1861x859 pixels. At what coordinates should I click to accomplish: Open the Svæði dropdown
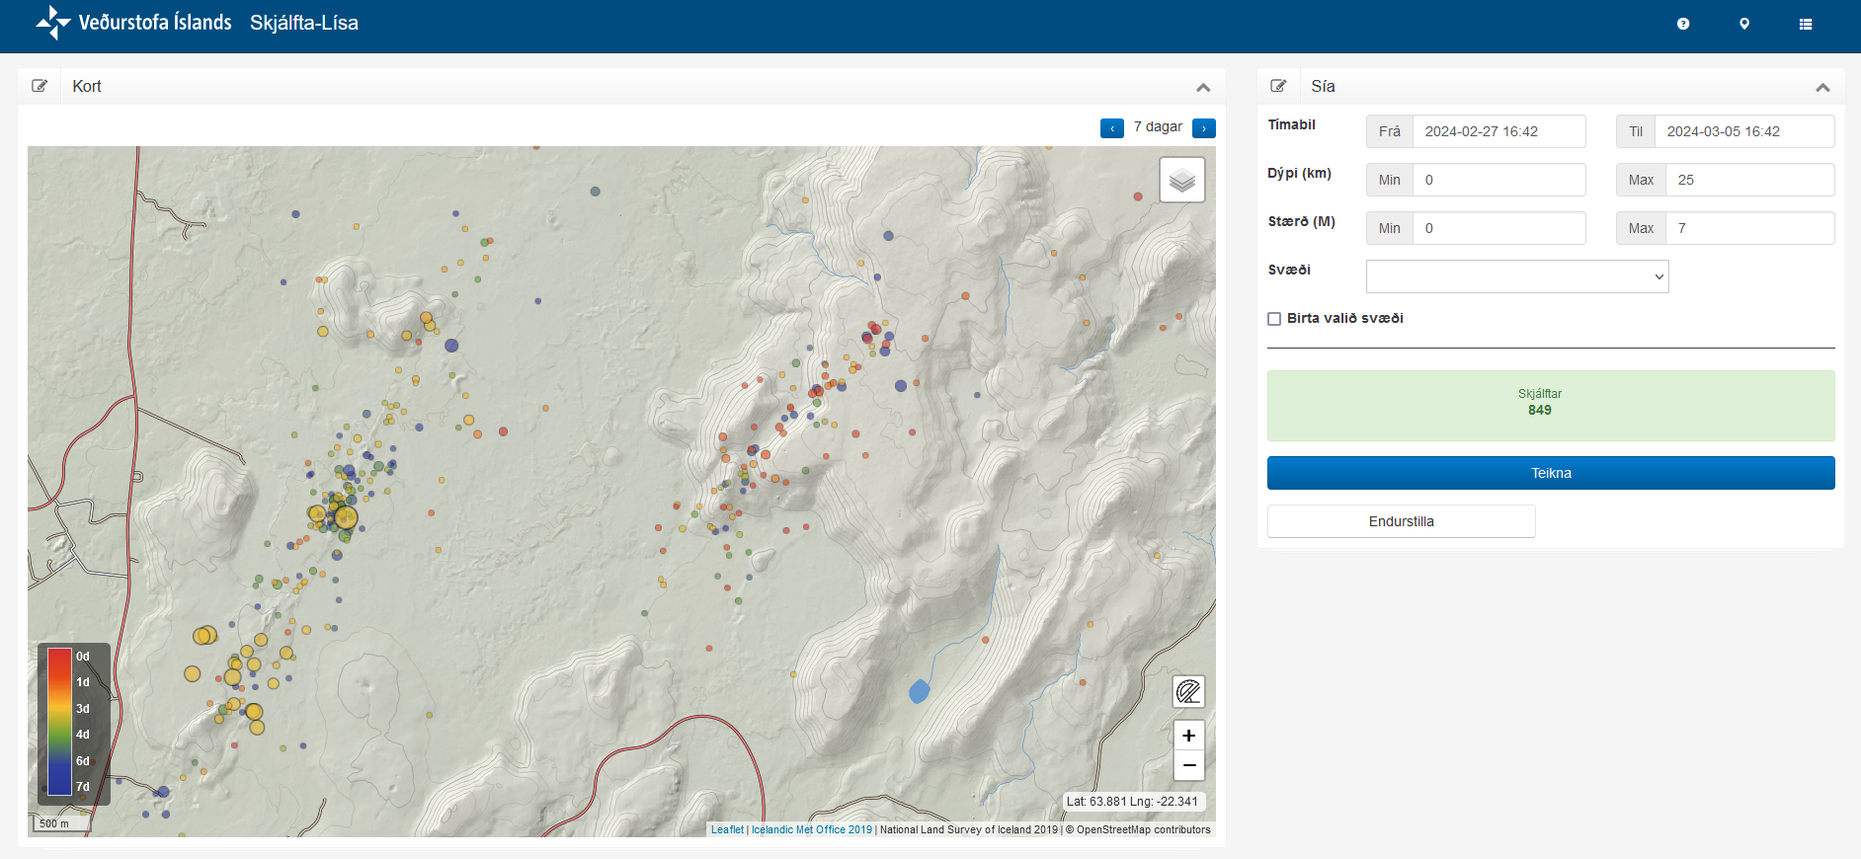click(x=1516, y=276)
